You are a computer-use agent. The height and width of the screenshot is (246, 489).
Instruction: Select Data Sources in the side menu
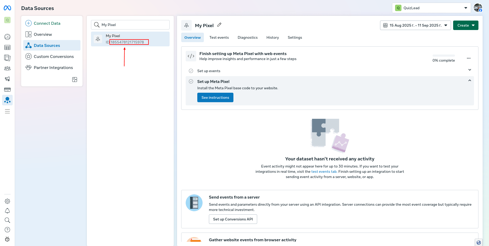point(52,45)
